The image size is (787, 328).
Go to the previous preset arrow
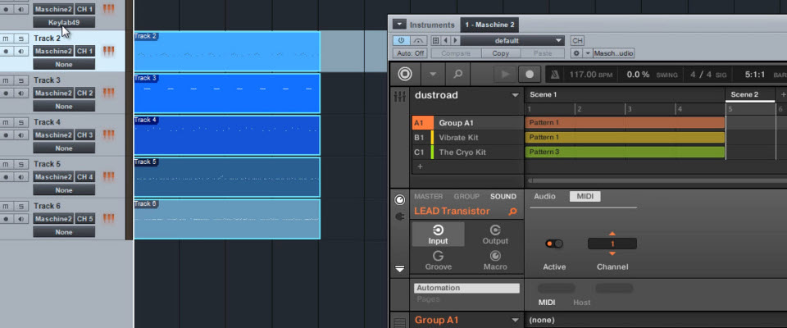[x=446, y=41]
